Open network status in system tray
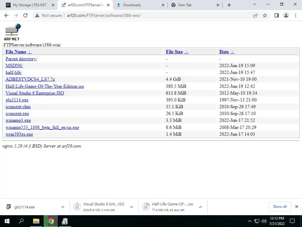302x227 pixels. (257, 221)
